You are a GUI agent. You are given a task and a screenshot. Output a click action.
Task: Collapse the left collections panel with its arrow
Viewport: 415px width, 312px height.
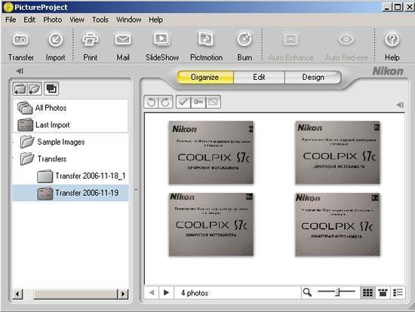click(20, 71)
